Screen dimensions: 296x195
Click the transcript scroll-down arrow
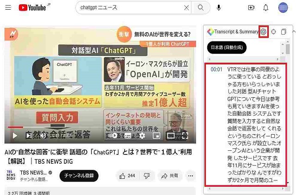(x=288, y=183)
